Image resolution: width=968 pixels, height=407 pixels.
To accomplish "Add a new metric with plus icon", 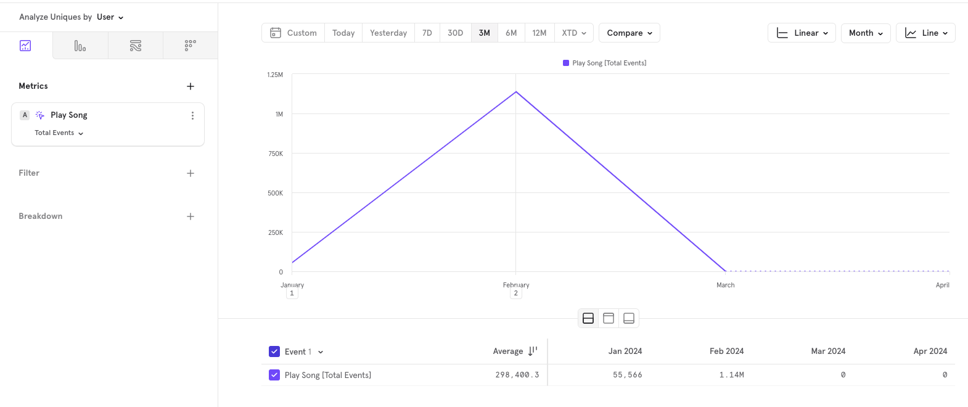I will 191,86.
